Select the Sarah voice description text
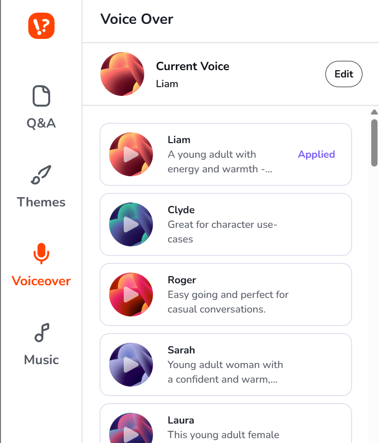 coord(225,372)
